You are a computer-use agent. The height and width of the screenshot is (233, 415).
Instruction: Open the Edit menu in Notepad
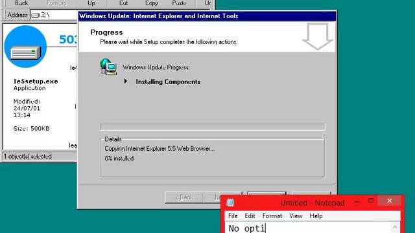pos(250,216)
